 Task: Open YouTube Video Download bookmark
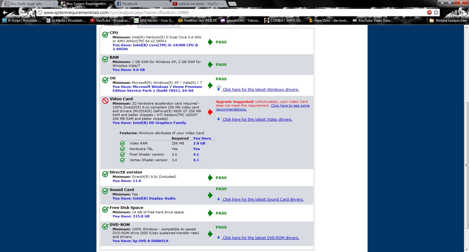pyautogui.click(x=373, y=21)
